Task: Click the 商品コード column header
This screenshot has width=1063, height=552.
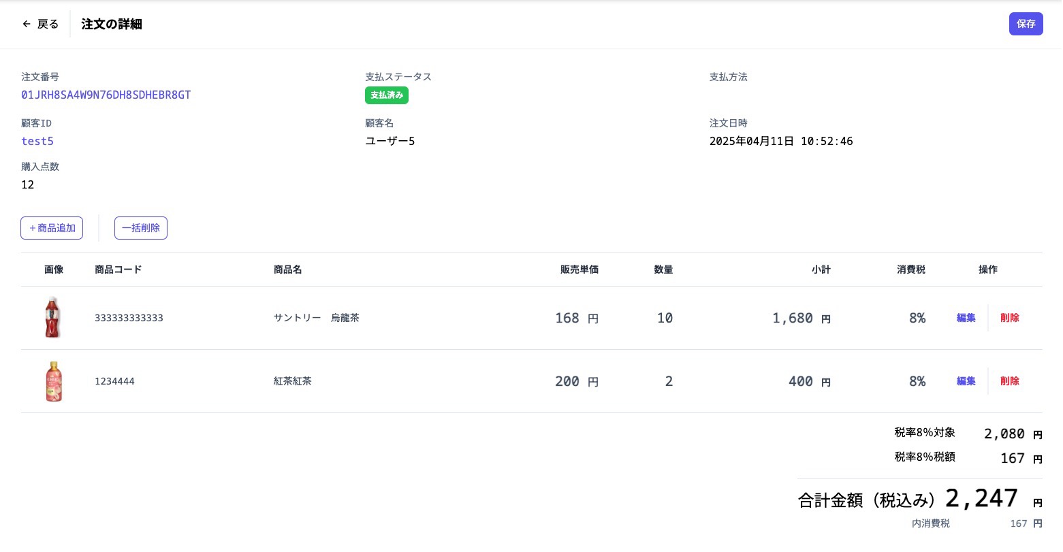Action: coord(118,270)
